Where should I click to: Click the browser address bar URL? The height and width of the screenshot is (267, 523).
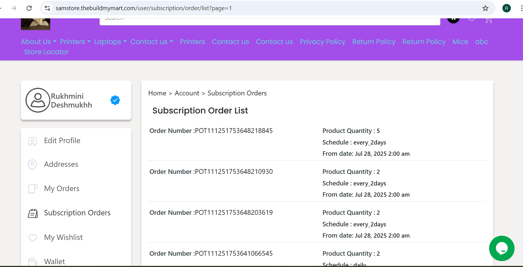pyautogui.click(x=144, y=8)
